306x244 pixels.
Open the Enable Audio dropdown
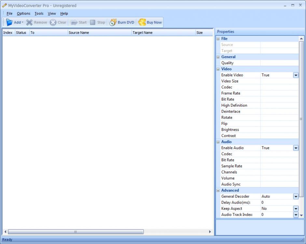pos(296,148)
